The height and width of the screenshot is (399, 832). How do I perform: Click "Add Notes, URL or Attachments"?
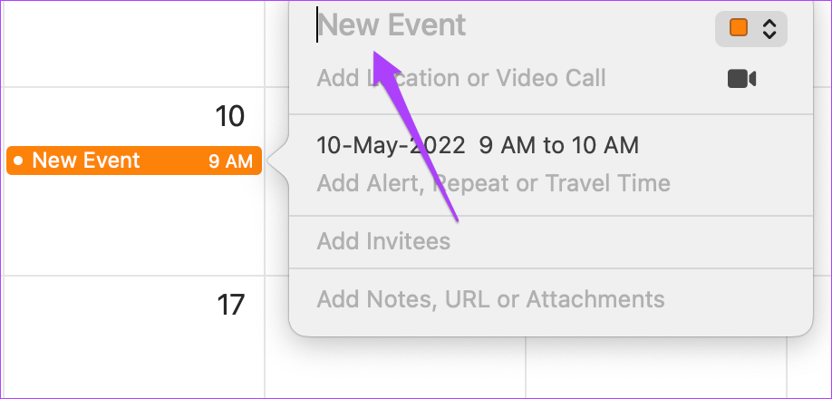click(490, 299)
